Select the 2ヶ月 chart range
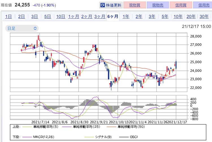Screen dimensions: 212x142 [x=87, y=16]
